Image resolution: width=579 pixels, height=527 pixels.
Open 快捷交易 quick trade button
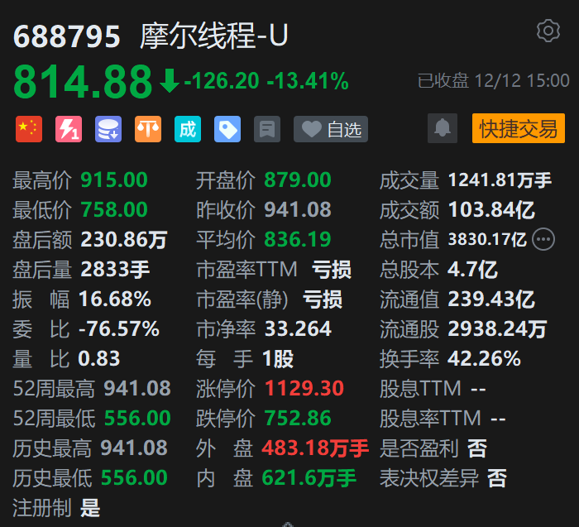518,128
